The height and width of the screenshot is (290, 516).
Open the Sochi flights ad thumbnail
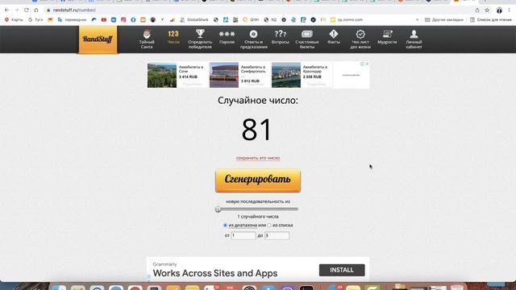tap(162, 75)
